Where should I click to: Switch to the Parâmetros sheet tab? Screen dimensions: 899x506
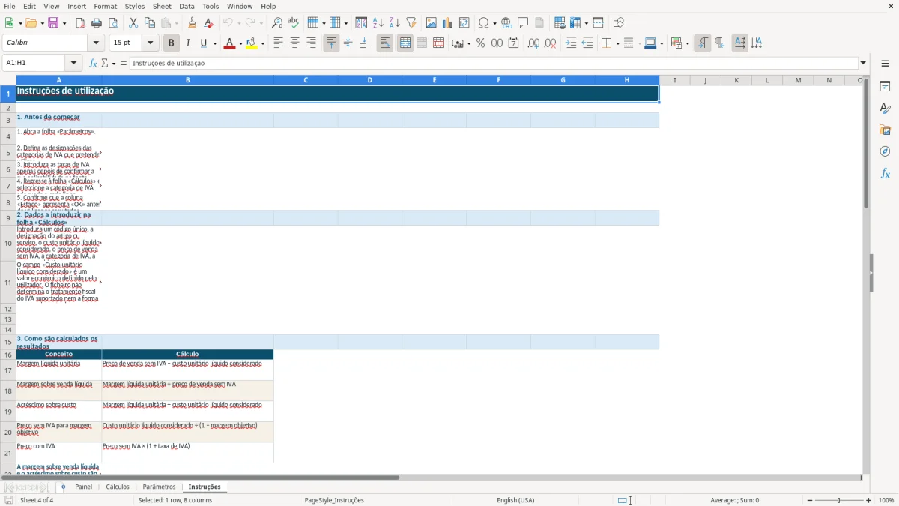coord(159,487)
